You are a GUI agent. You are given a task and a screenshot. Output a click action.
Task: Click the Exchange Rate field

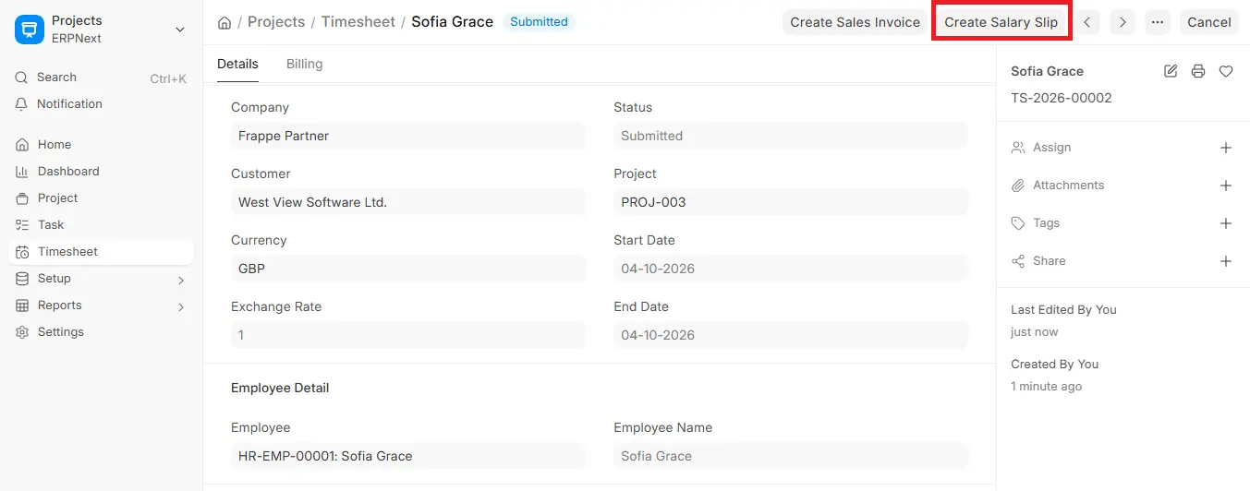coord(408,335)
